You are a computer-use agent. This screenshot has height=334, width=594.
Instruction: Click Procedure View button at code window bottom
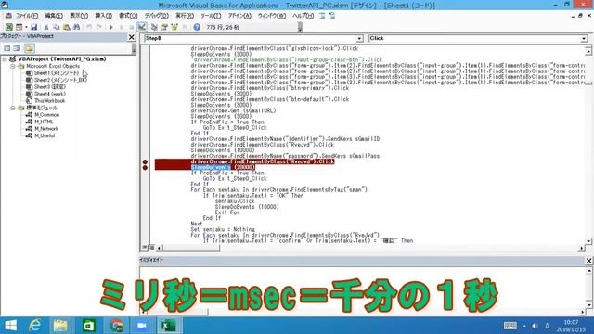(x=145, y=248)
